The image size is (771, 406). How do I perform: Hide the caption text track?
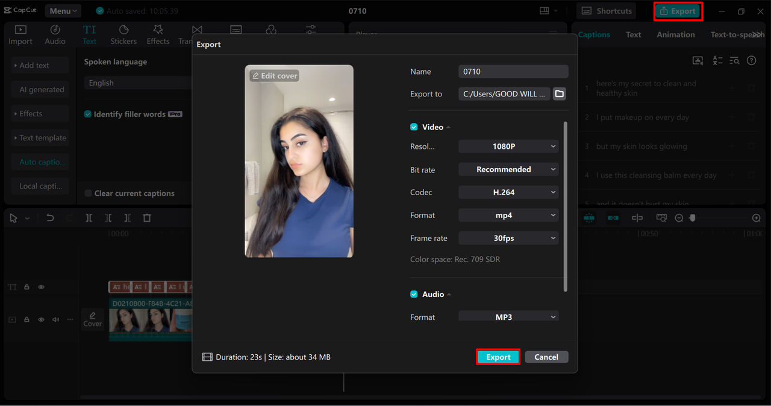41,287
